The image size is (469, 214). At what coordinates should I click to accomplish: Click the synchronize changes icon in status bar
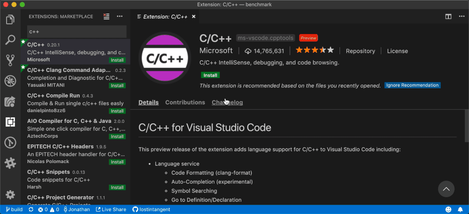coord(31,209)
